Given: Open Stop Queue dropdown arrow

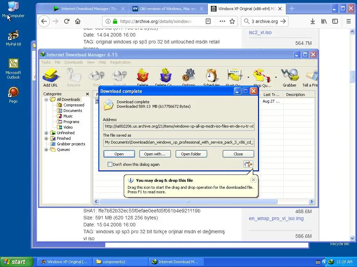Looking at the screenshot, I should (x=276, y=78).
